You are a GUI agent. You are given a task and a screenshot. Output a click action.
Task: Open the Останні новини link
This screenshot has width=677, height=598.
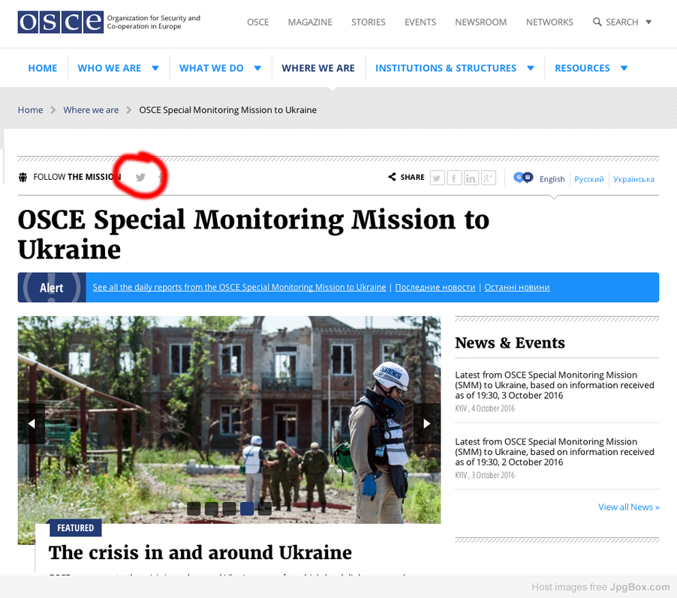[x=517, y=287]
